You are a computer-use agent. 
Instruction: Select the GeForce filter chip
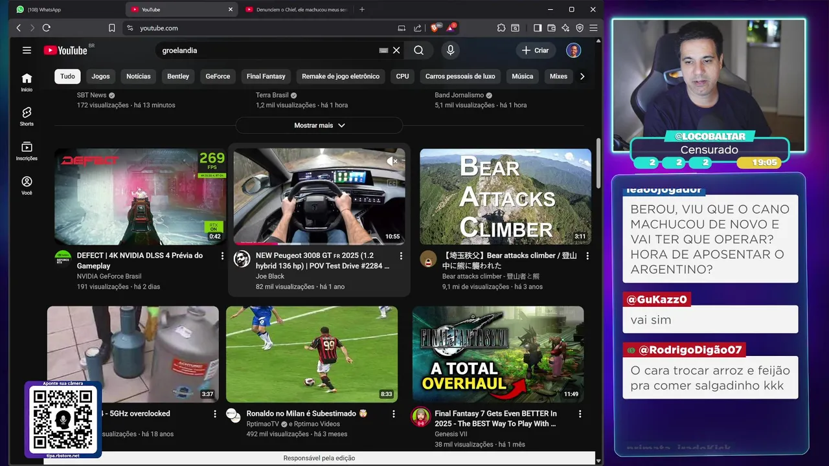[218, 76]
